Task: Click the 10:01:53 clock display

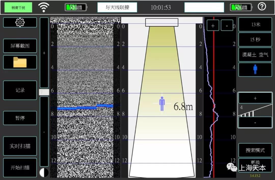Action: [161, 7]
